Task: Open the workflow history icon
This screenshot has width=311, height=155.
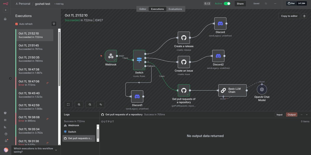Action: coord(266,4)
